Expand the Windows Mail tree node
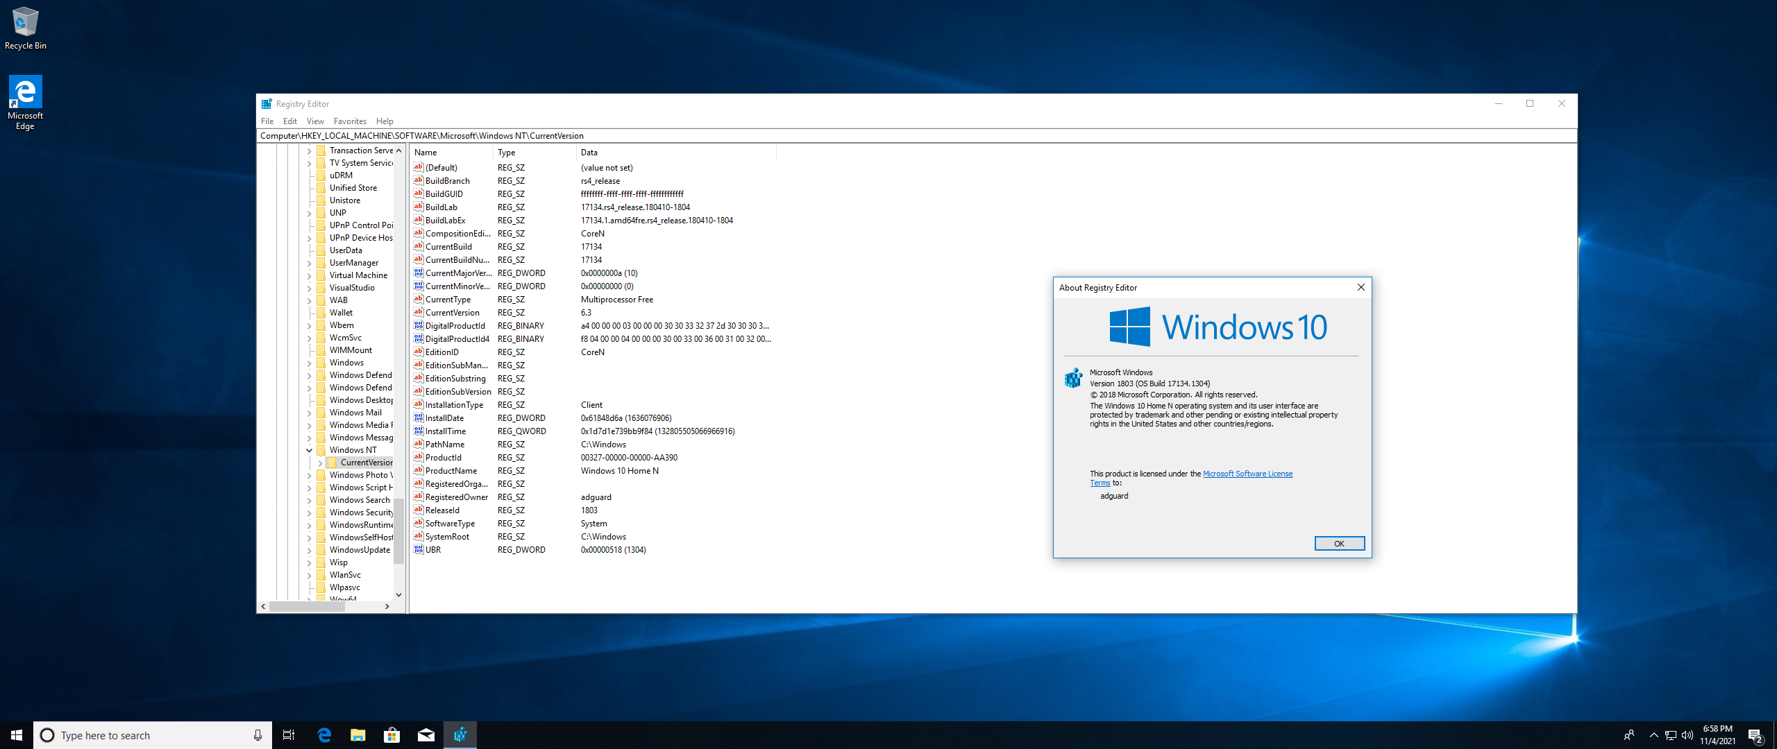The height and width of the screenshot is (749, 1777). [x=310, y=413]
